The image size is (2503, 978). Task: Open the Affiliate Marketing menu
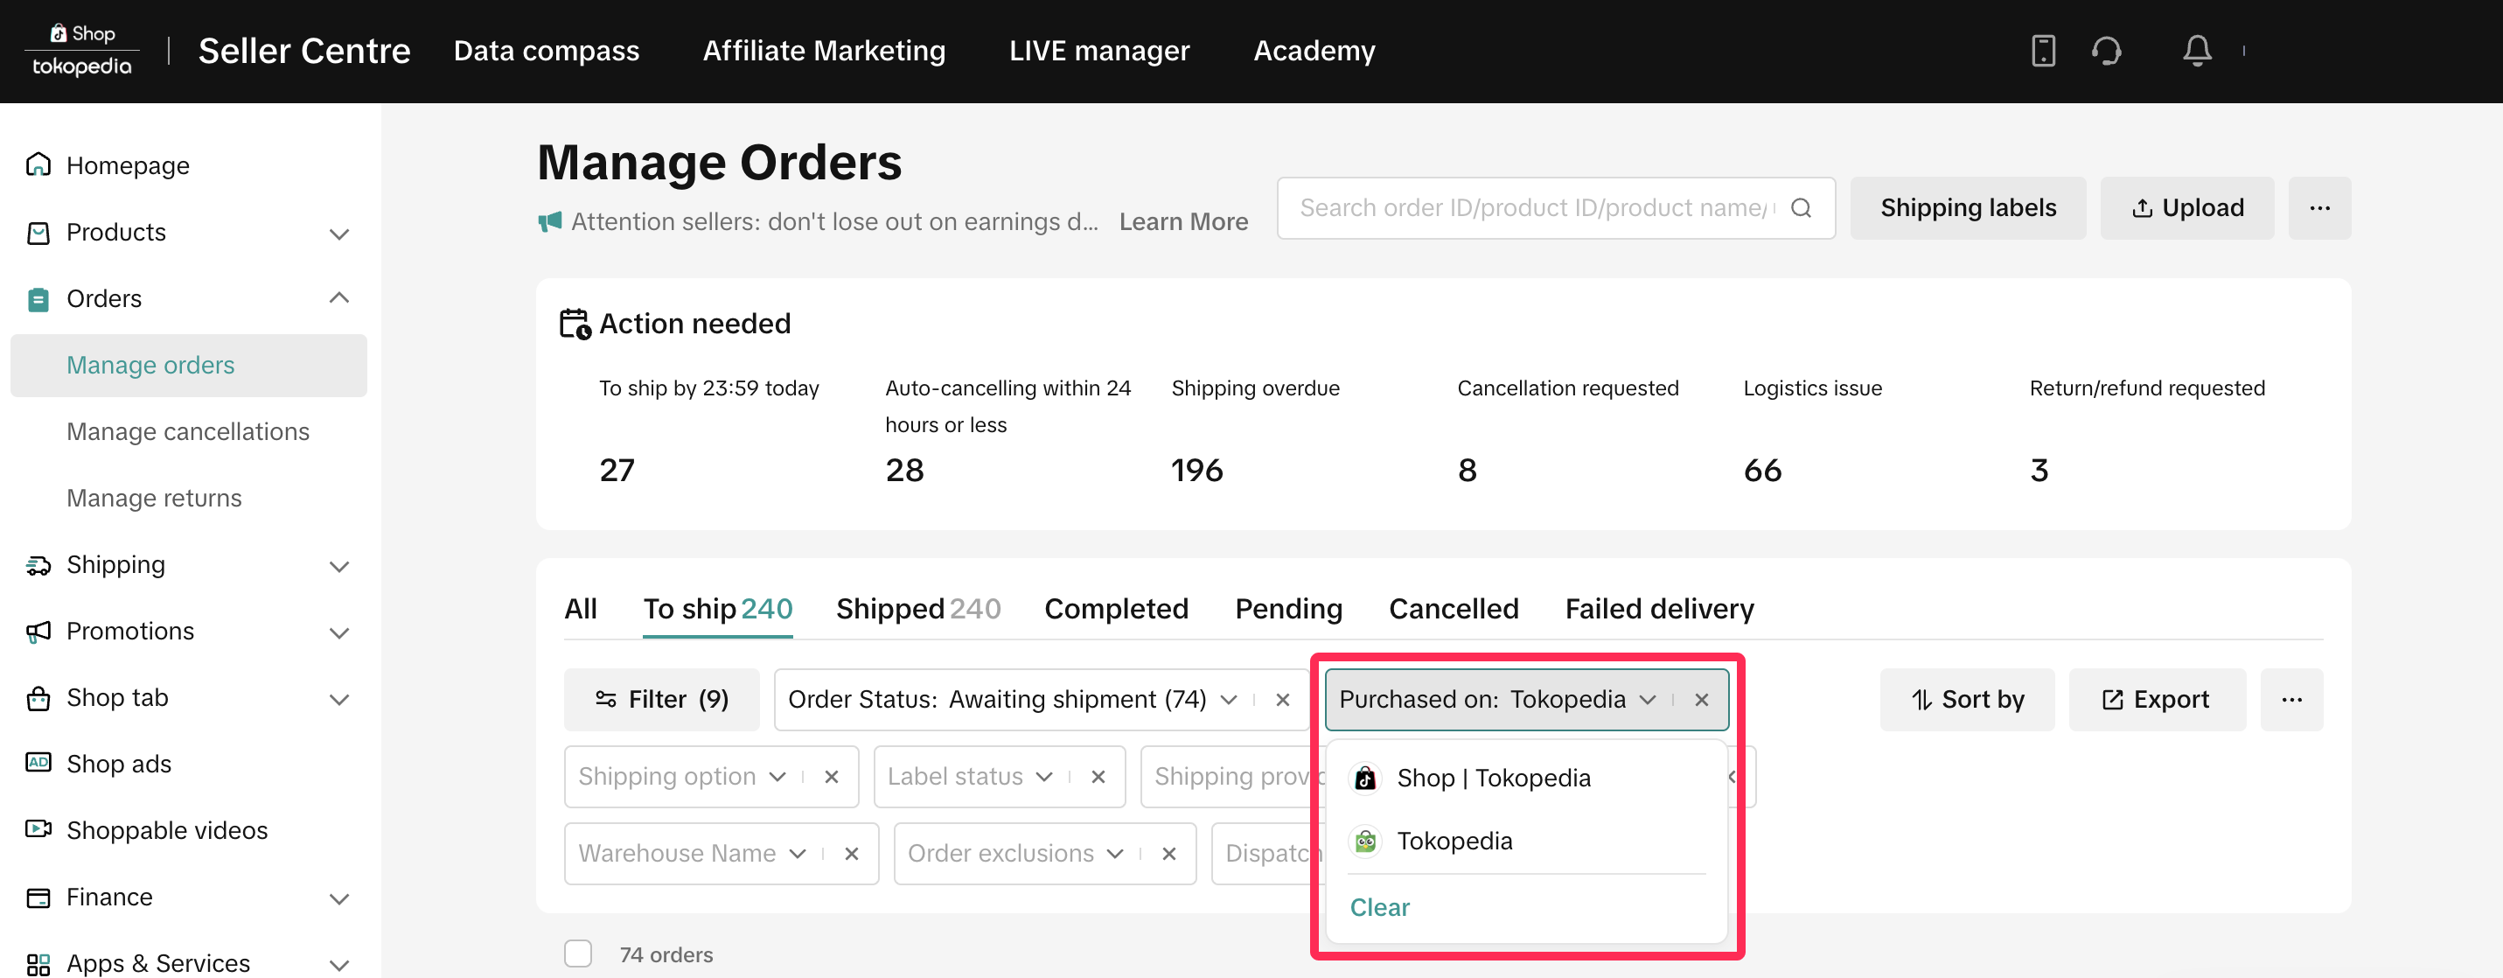pos(823,51)
